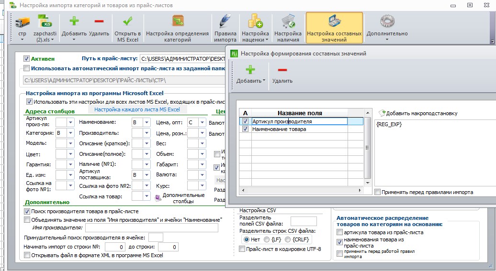Open 'Артикул поставщика' column dropdown
496x271 pixels.
pyautogui.click(x=147, y=174)
